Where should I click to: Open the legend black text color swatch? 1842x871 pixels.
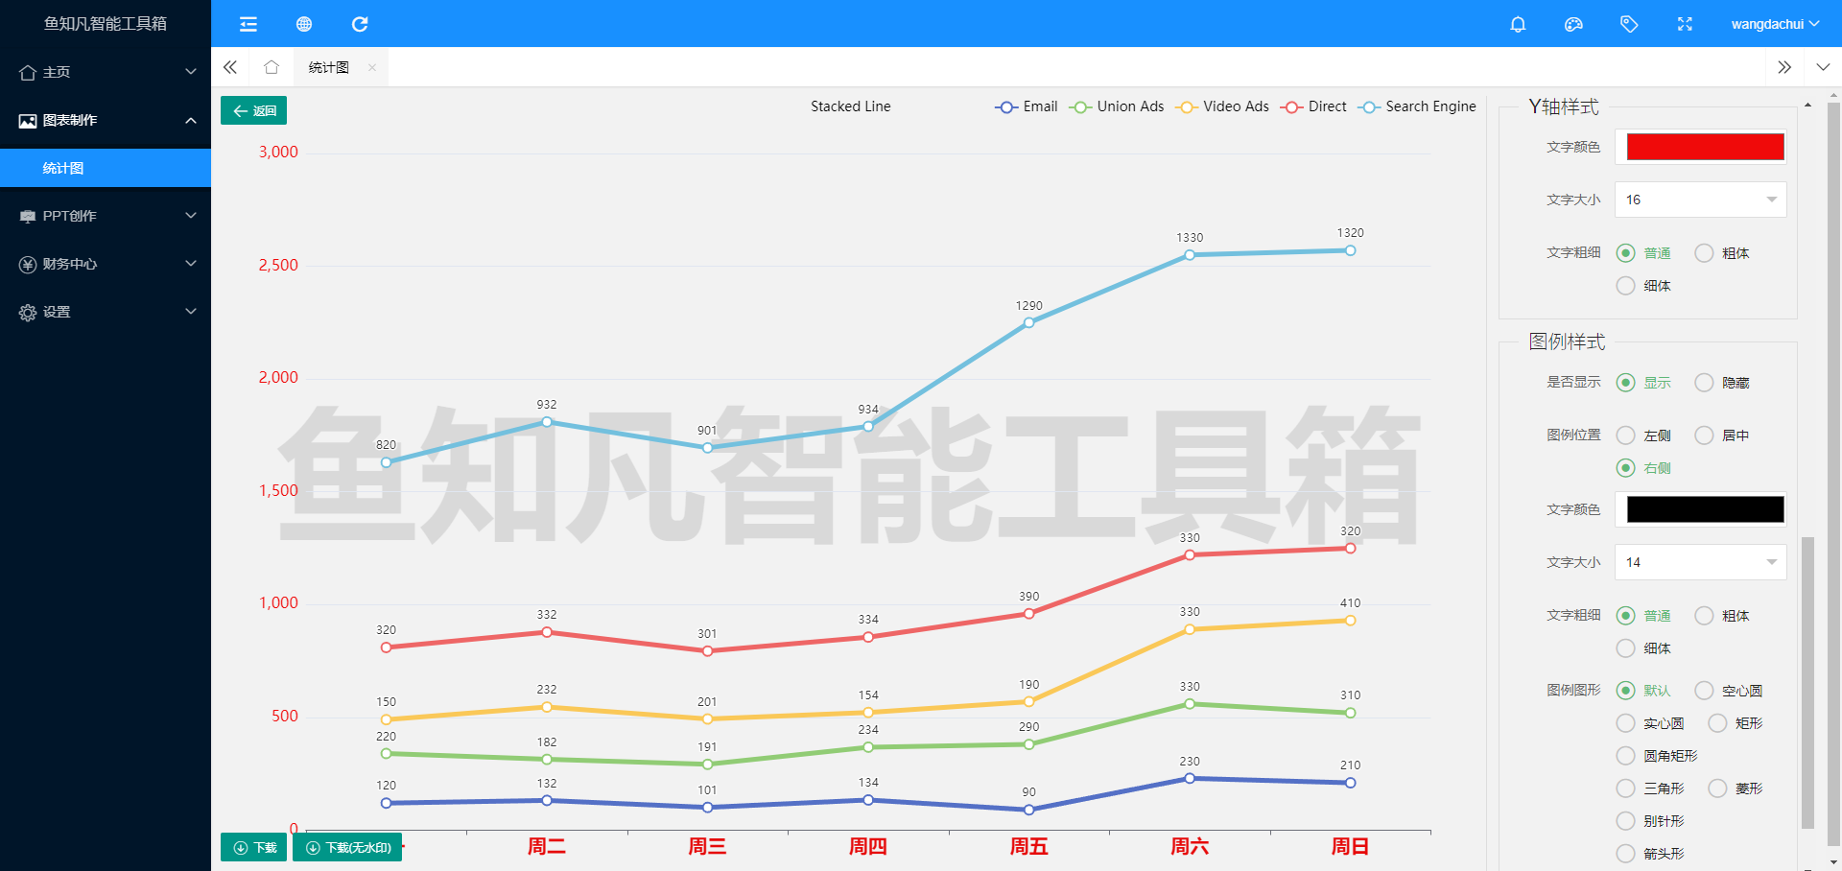pos(1705,509)
